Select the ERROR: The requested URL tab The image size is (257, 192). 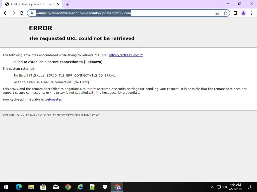click(x=32, y=4)
